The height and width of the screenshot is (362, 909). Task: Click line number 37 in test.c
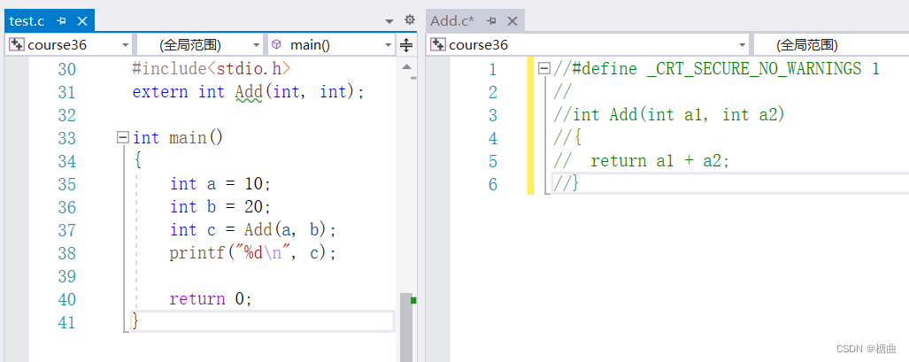point(66,230)
